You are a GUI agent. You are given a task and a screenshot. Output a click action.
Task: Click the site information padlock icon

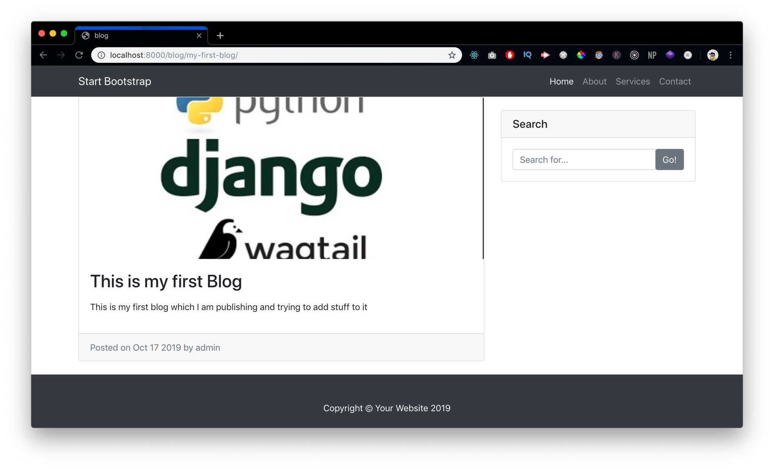[101, 55]
